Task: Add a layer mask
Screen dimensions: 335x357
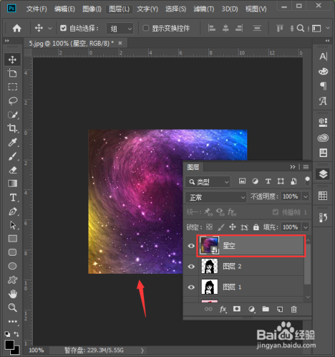Action: (x=237, y=309)
